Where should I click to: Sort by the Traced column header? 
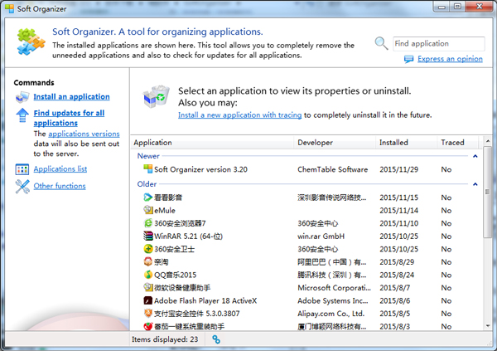[x=458, y=143]
